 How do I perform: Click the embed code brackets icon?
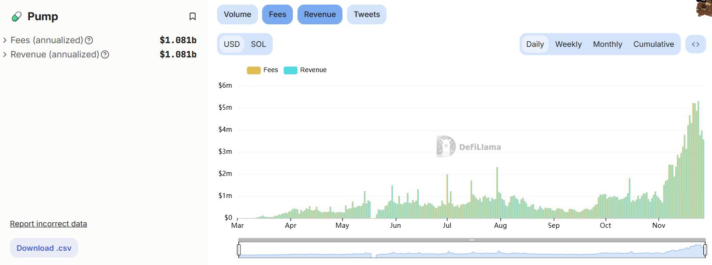pos(695,44)
